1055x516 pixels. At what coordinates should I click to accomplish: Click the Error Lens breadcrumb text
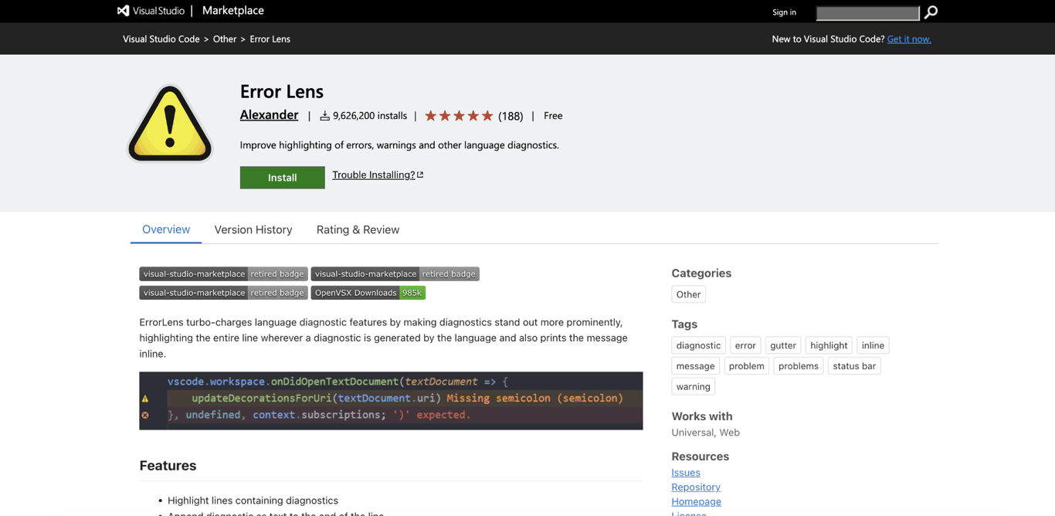tap(270, 39)
